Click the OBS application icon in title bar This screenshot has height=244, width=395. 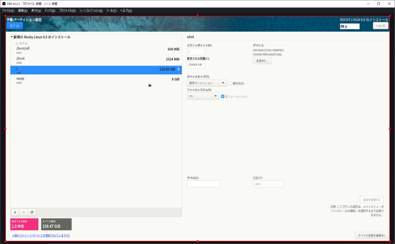[4, 3]
